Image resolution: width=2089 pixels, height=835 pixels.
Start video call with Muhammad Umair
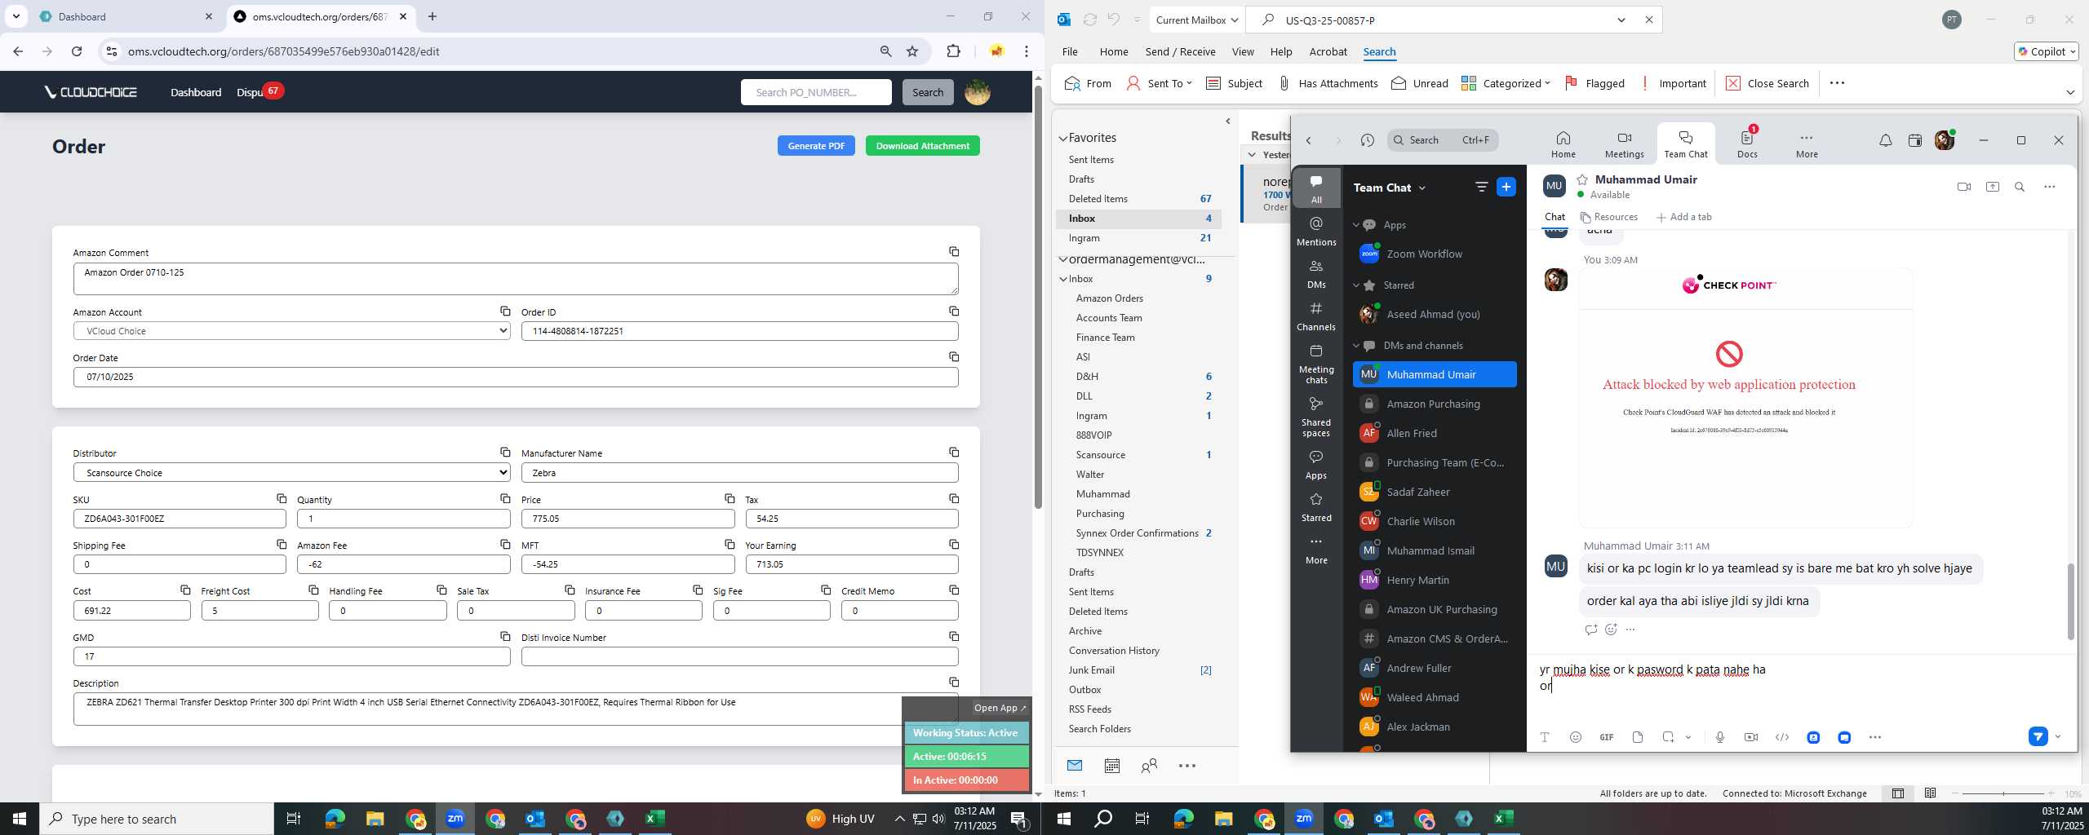pyautogui.click(x=1964, y=187)
